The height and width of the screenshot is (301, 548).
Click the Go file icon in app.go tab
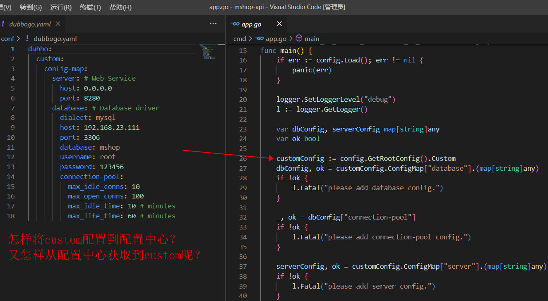[x=236, y=24]
